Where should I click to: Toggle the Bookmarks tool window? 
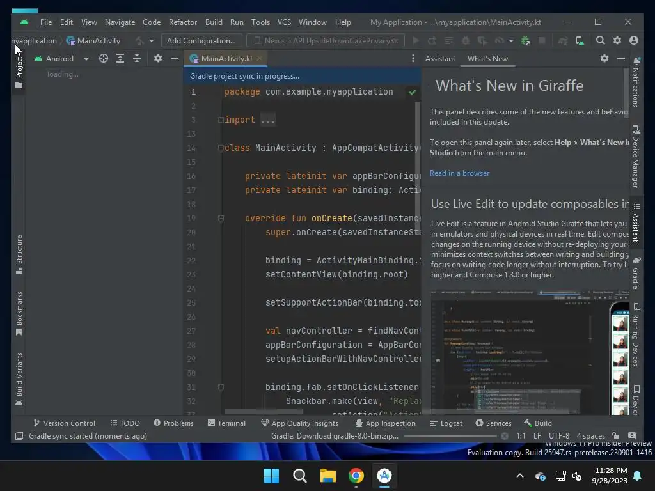click(19, 313)
